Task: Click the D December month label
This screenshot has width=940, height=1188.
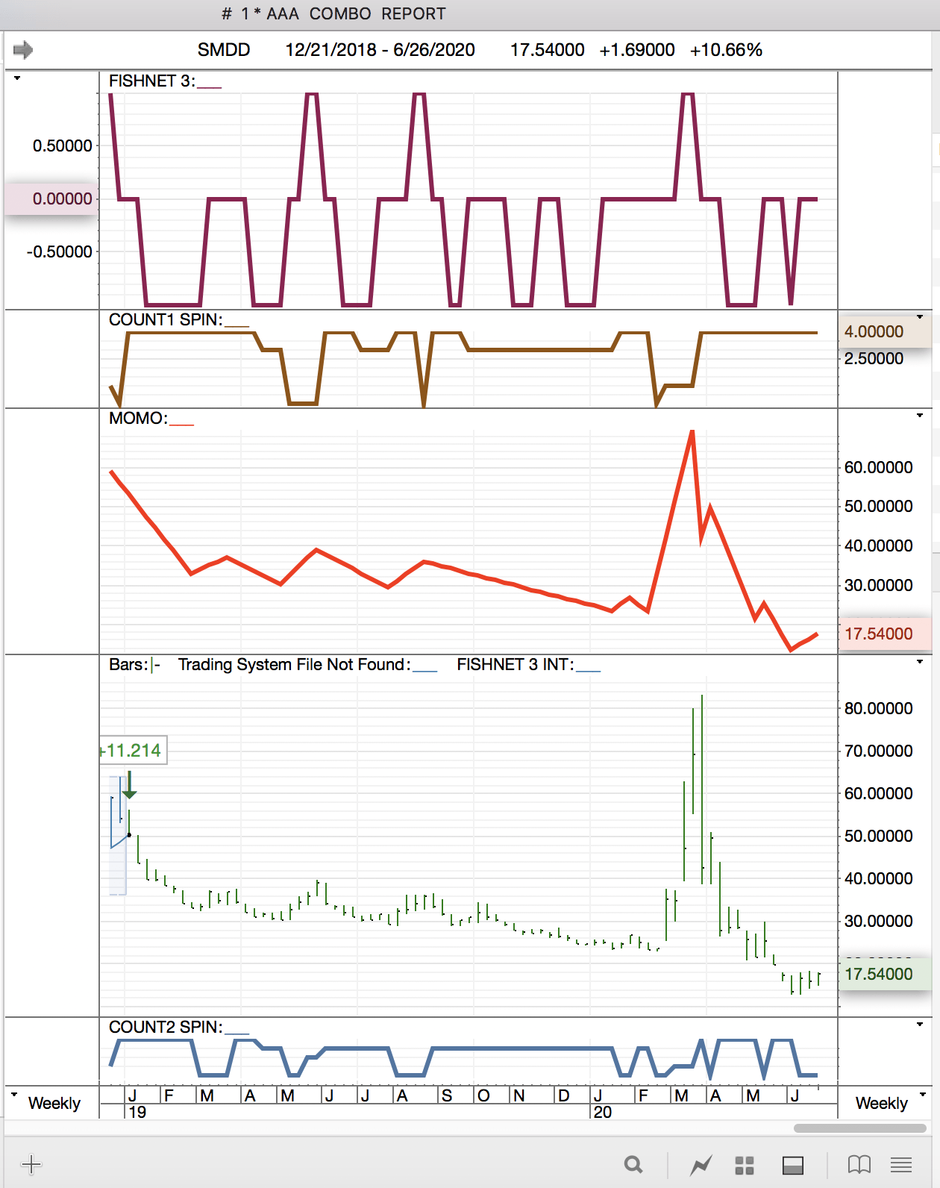Action: (x=564, y=1095)
